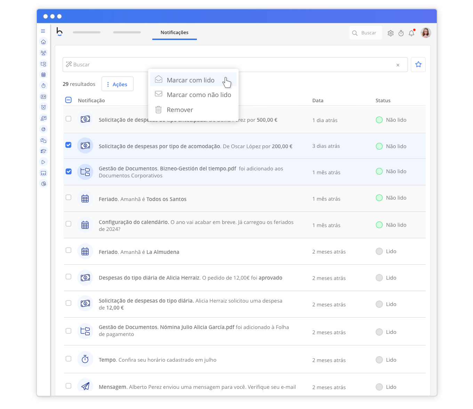Select the Document management icon in the sidebar
This screenshot has height=409, width=473.
coord(43,64)
